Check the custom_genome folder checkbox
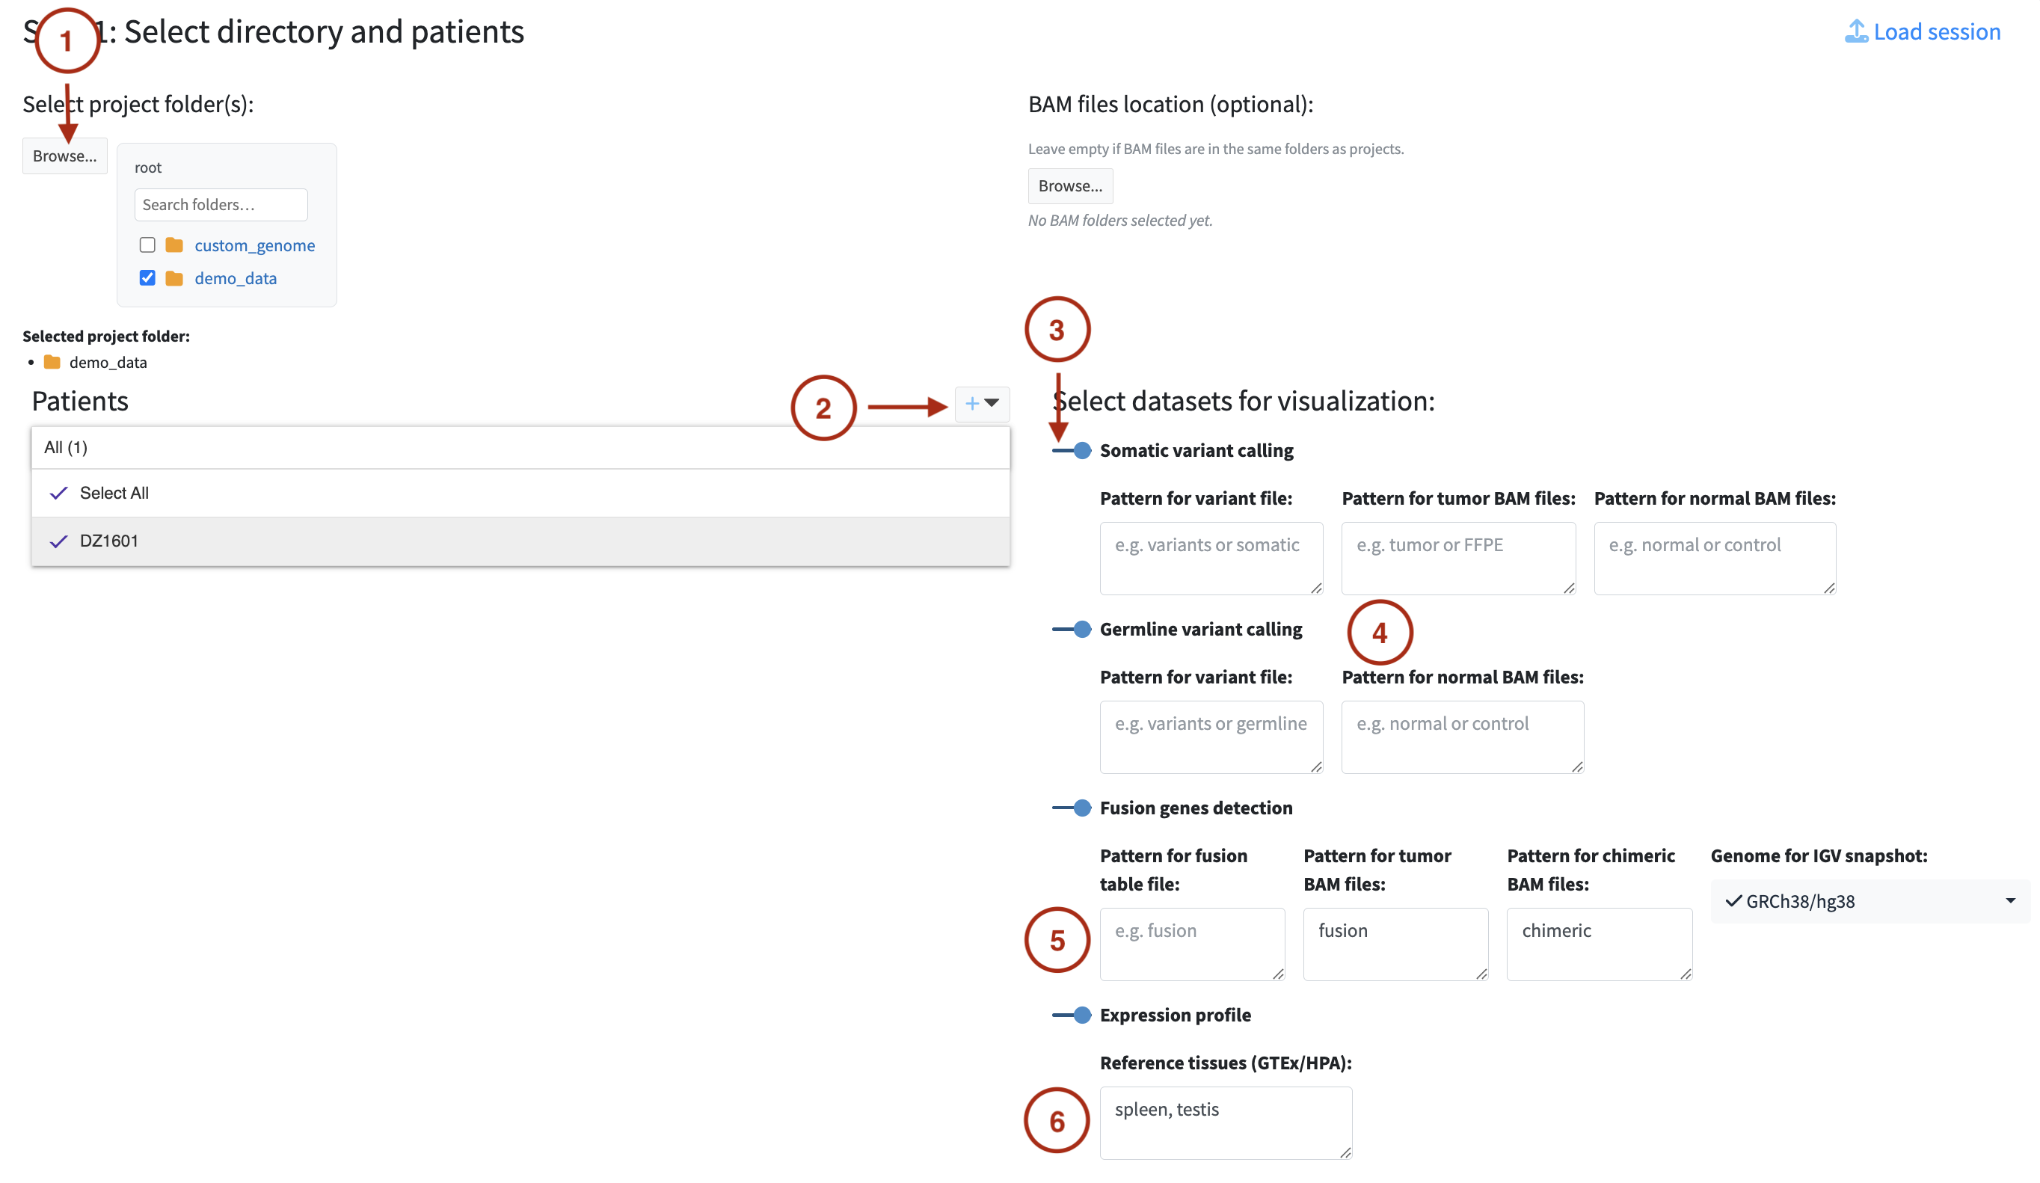The image size is (2040, 1183). [147, 245]
